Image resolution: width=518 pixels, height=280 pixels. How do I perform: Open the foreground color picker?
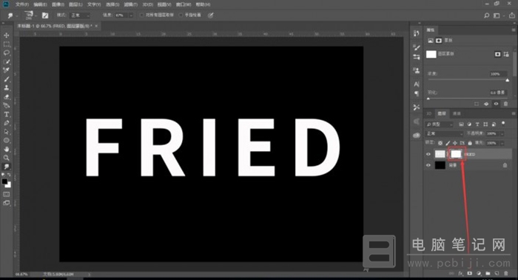[x=4, y=181]
